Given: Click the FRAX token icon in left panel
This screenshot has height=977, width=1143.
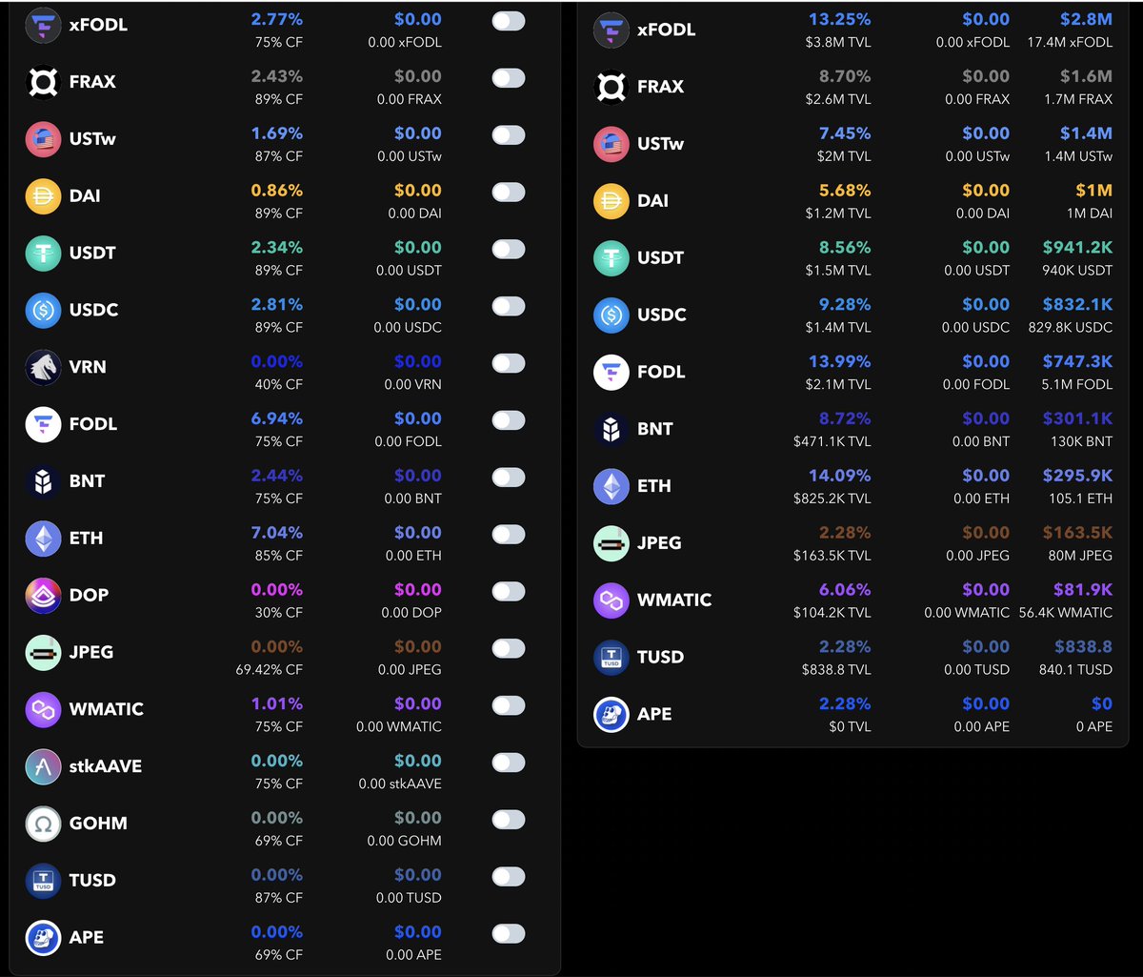Looking at the screenshot, I should [43, 82].
